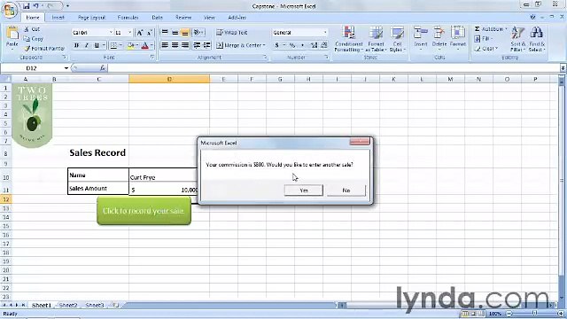Click No in the Microsoft Excel dialog
This screenshot has width=567, height=319.
point(346,191)
